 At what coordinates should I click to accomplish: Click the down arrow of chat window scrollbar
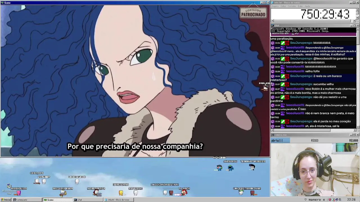click(x=358, y=127)
